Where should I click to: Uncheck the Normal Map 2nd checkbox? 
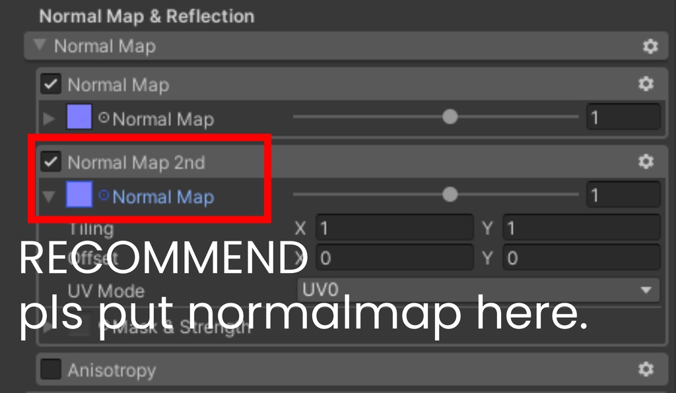(x=50, y=162)
